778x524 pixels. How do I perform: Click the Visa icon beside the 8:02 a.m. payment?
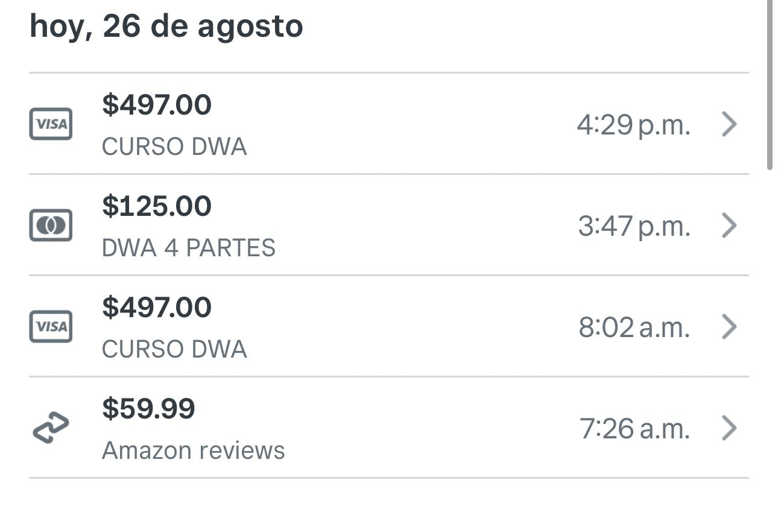(x=51, y=327)
